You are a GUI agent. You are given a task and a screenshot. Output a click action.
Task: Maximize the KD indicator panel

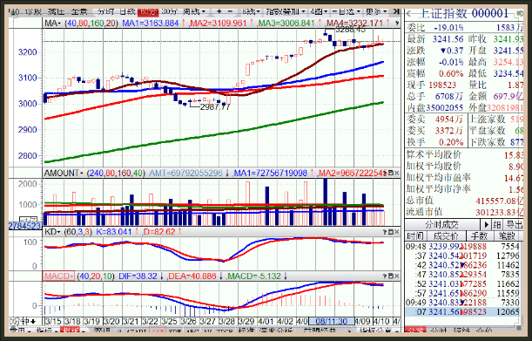(x=391, y=232)
